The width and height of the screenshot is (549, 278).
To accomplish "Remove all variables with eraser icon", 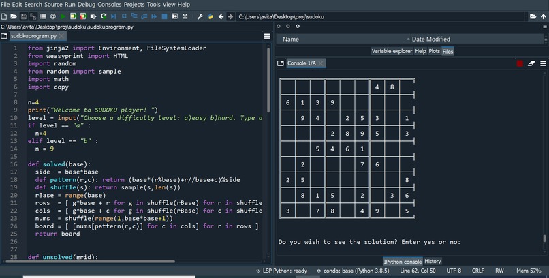I will 531,63.
